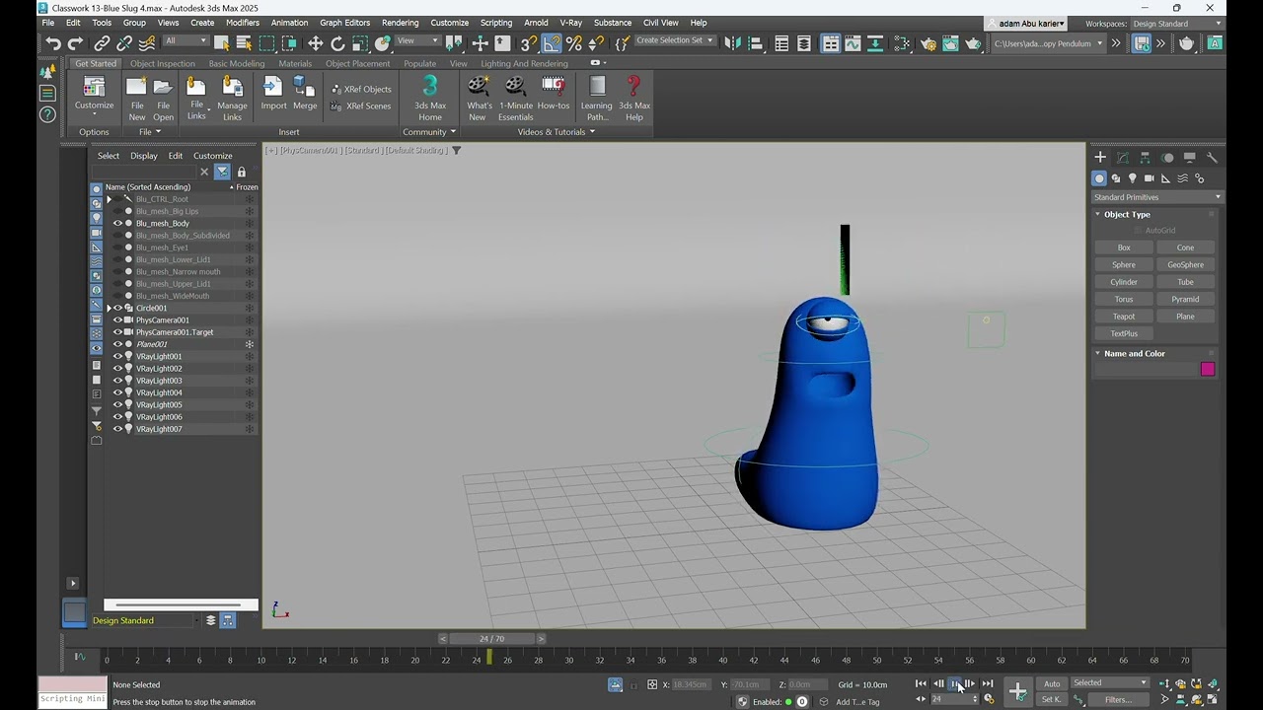Select the Select and Link tool
Image resolution: width=1263 pixels, height=710 pixels.
tap(102, 43)
